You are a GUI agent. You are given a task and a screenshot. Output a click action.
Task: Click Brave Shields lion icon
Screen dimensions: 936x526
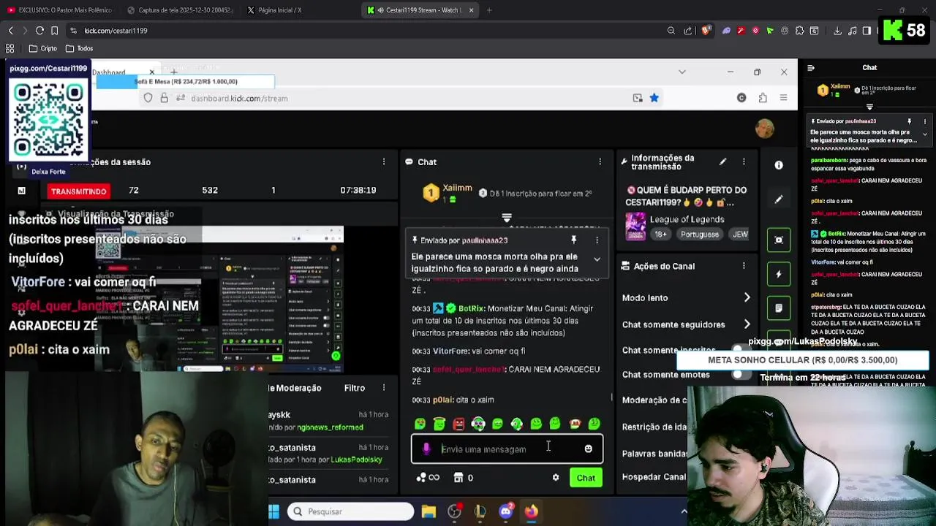coord(706,31)
